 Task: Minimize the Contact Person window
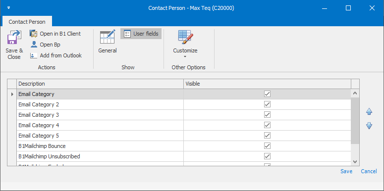pos(325,8)
